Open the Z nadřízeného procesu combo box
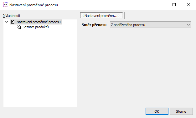This screenshot has height=118, width=196. tap(151, 25)
